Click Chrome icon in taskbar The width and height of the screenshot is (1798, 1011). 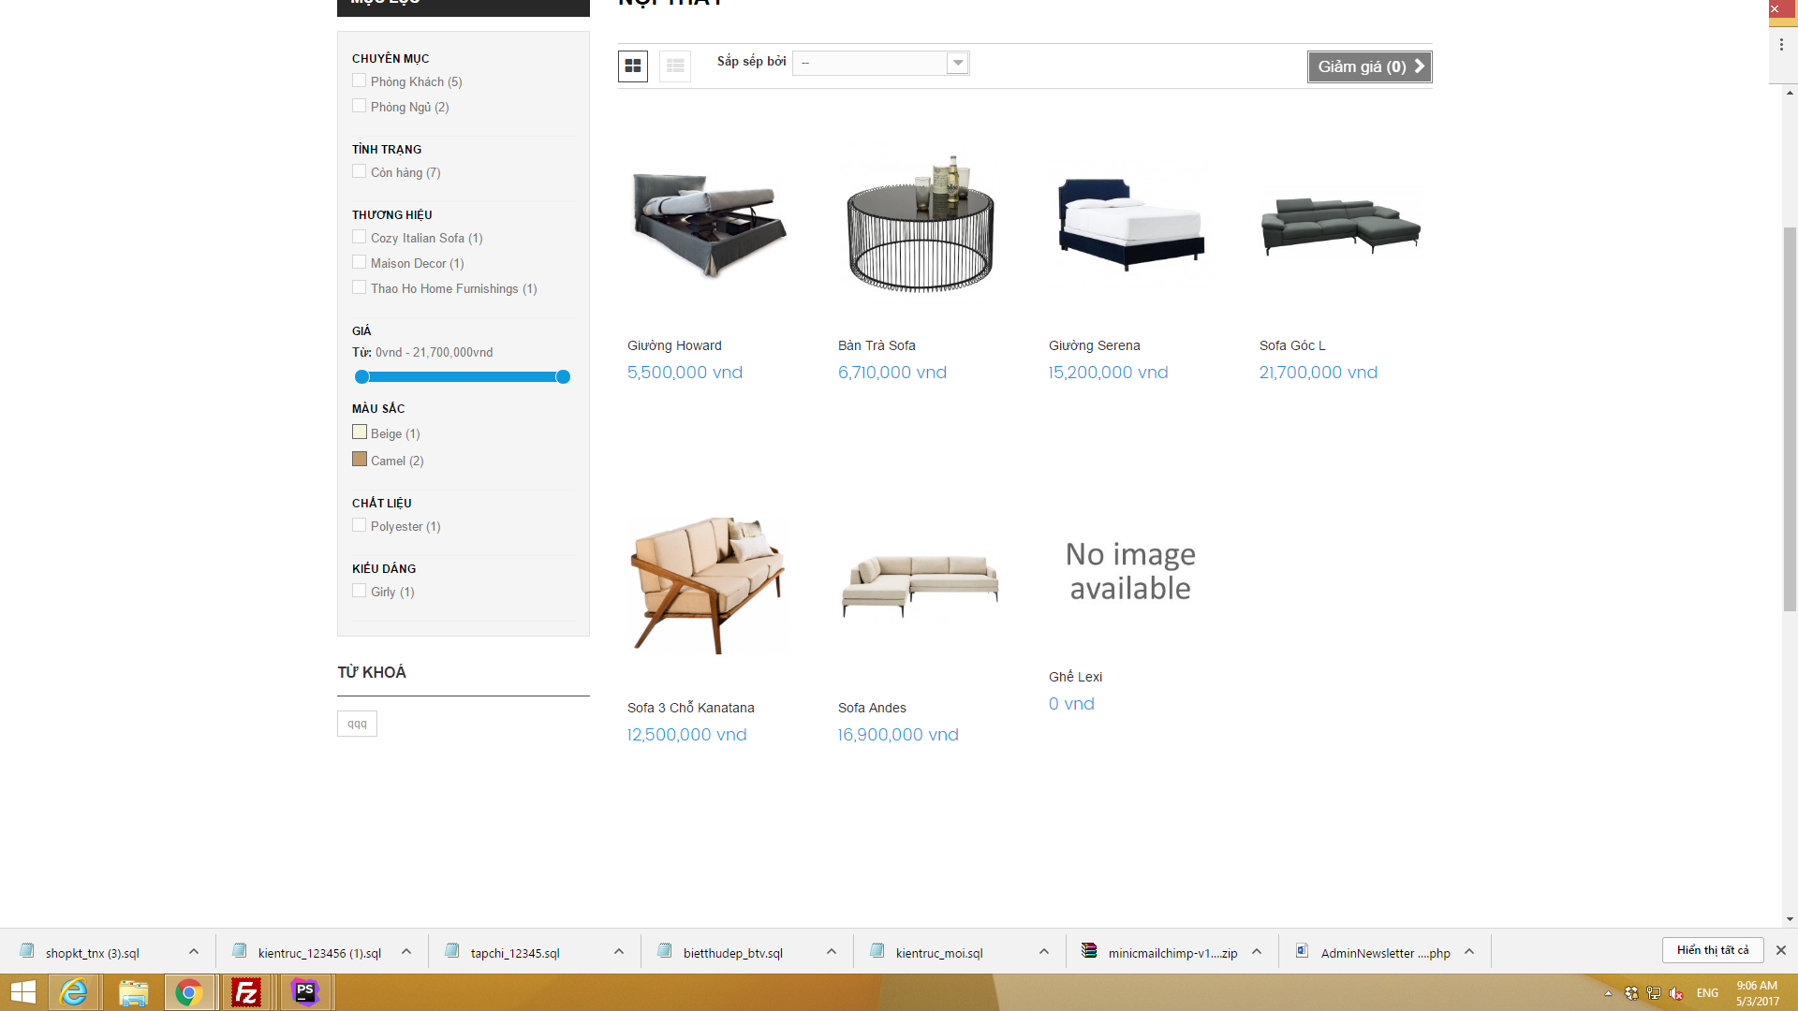click(x=188, y=992)
